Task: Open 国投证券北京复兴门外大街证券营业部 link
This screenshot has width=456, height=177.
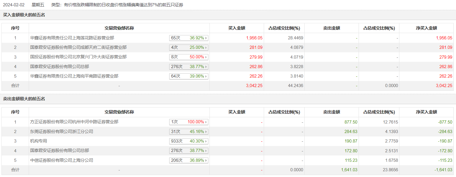Action: [x=78, y=57]
